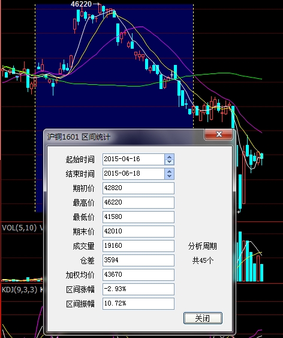Viewport: 283px width, 338px height.
Task: Click the 成交量 field showing 19160
Action: [x=139, y=246]
